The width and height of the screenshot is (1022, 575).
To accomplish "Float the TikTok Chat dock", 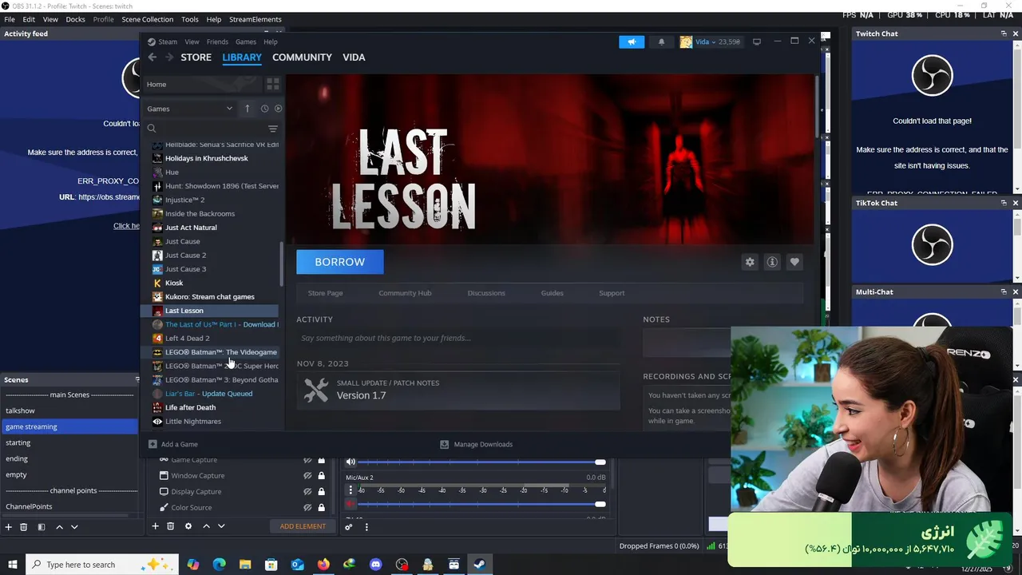I will pyautogui.click(x=1004, y=203).
